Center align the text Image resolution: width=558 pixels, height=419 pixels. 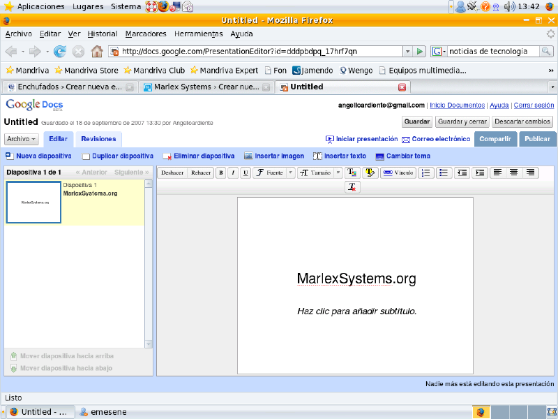coord(514,172)
